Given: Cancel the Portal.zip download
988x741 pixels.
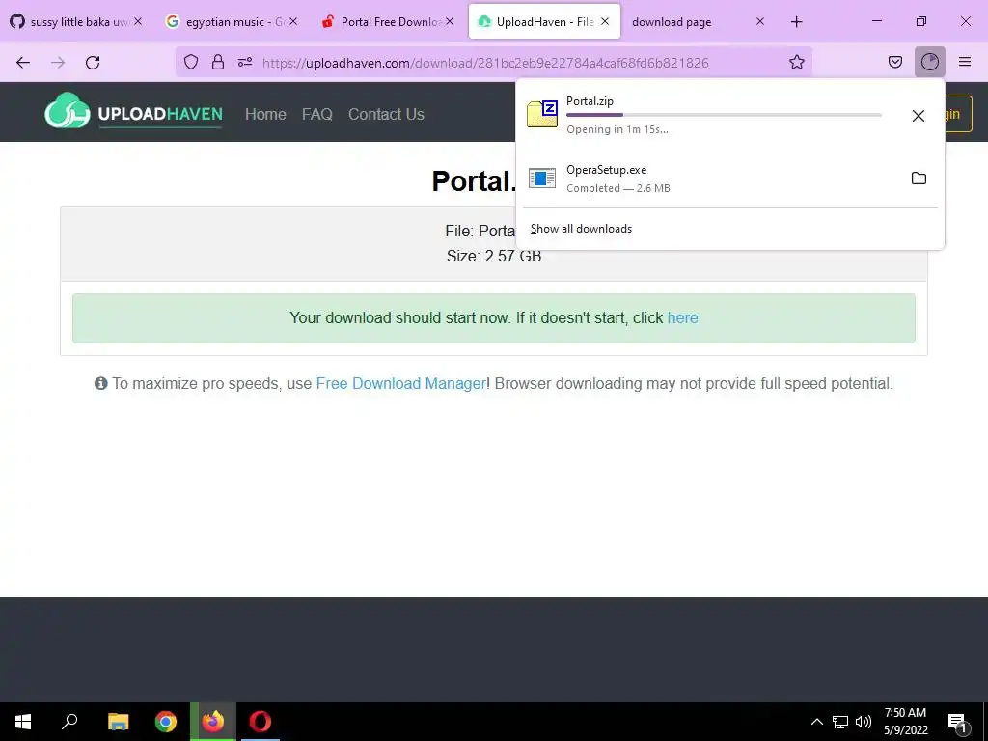Looking at the screenshot, I should [x=919, y=116].
